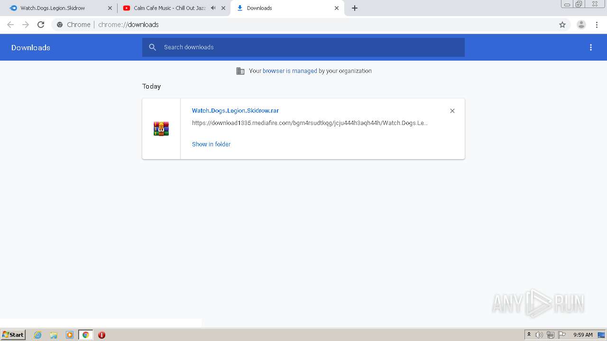This screenshot has height=341, width=607.
Task: Click the address bar URL
Action: (x=129, y=25)
